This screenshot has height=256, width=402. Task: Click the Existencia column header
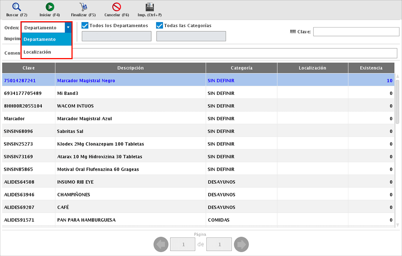(x=371, y=68)
